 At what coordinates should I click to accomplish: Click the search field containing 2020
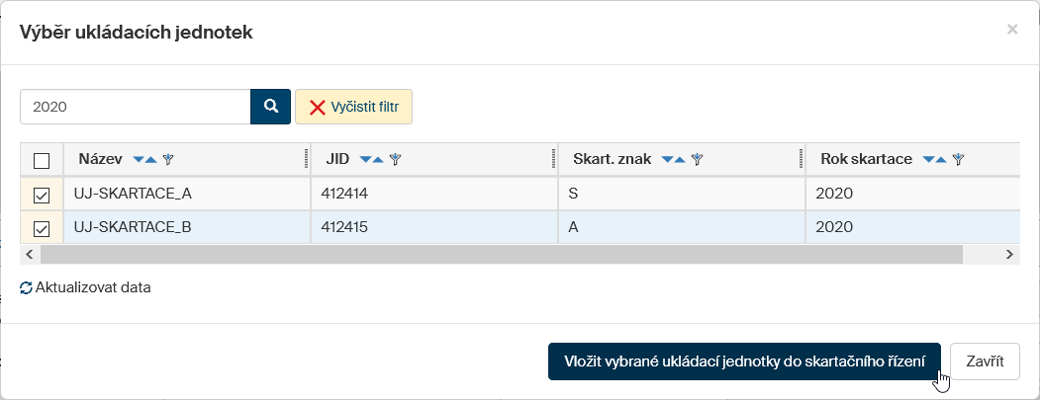(x=135, y=107)
